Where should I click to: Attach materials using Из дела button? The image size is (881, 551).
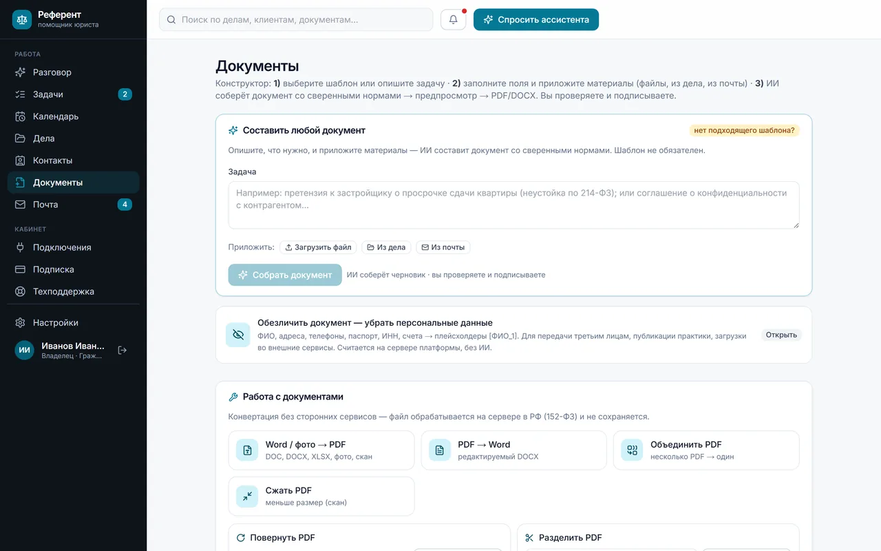386,247
